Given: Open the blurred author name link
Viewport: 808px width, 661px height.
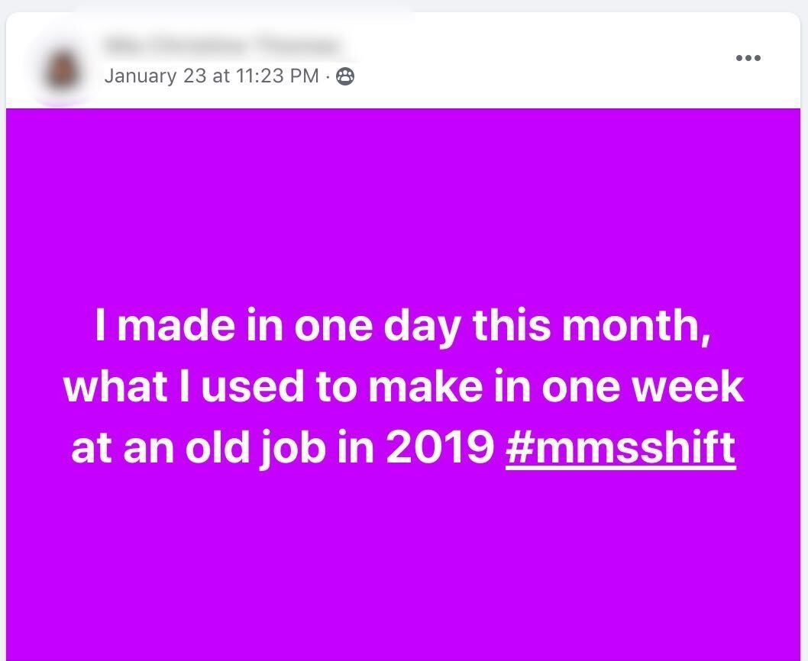Looking at the screenshot, I should 221,46.
